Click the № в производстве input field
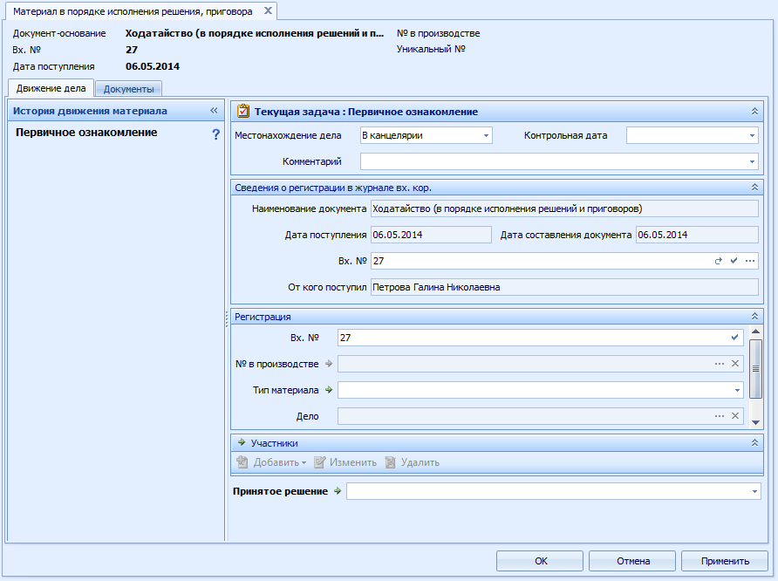This screenshot has width=778, height=581. [x=541, y=364]
